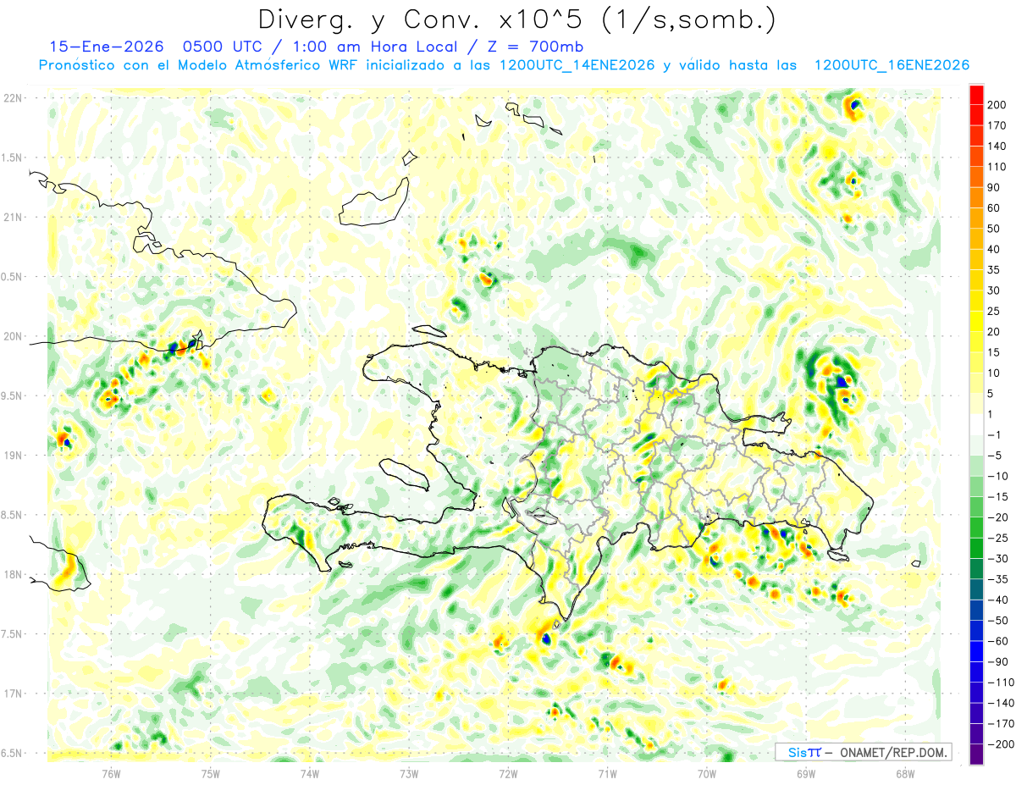Click the "68W" longitude label
Screen dimensions: 1016x785
(905, 773)
